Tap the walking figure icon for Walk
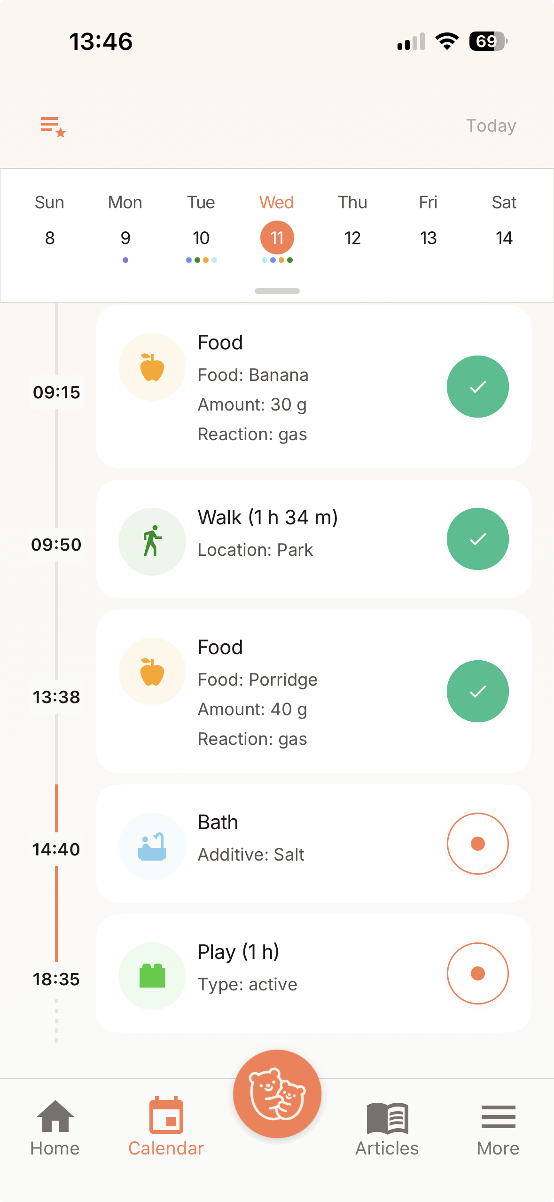The width and height of the screenshot is (554, 1202). coord(152,541)
